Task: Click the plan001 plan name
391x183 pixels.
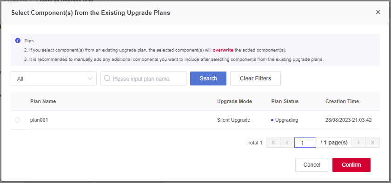Action: (x=39, y=120)
